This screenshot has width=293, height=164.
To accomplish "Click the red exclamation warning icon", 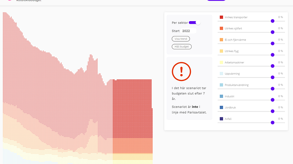I will (x=181, y=72).
